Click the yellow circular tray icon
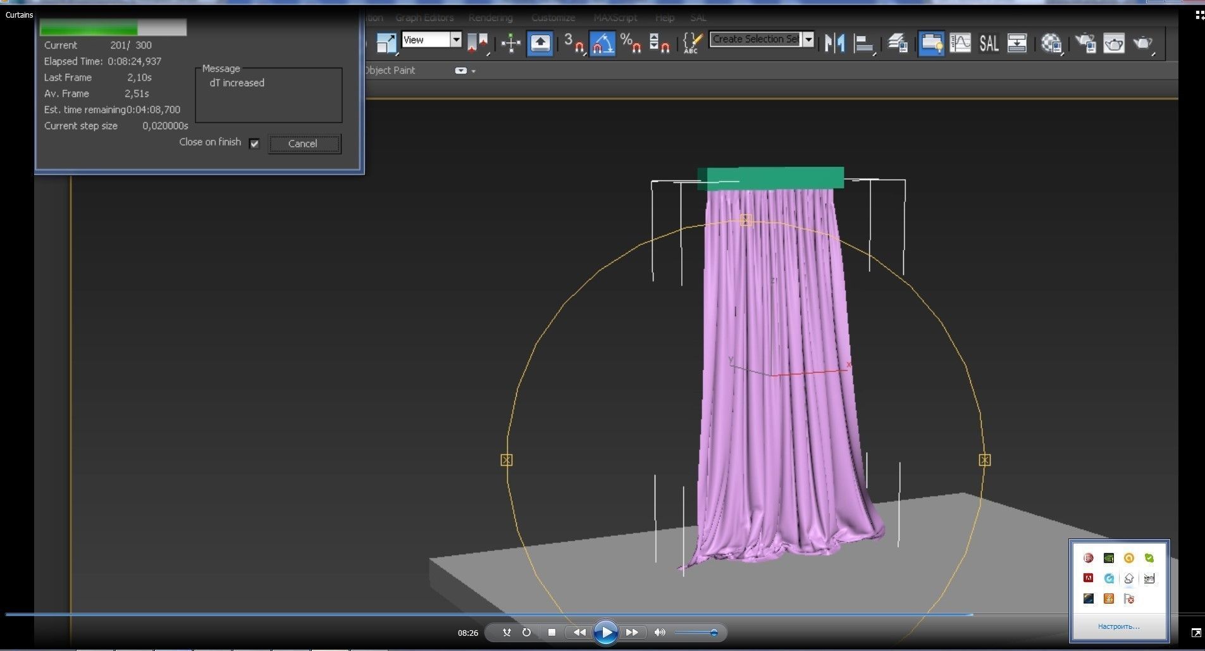Viewport: 1205px width, 651px height. coord(1129,558)
